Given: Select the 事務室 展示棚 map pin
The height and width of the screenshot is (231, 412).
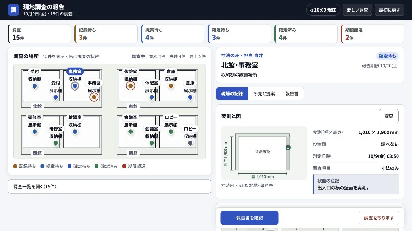Looking at the screenshot, I should pyautogui.click(x=94, y=97).
